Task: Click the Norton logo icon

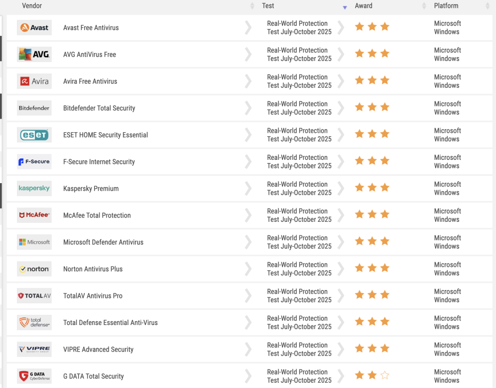Action: pos(34,269)
